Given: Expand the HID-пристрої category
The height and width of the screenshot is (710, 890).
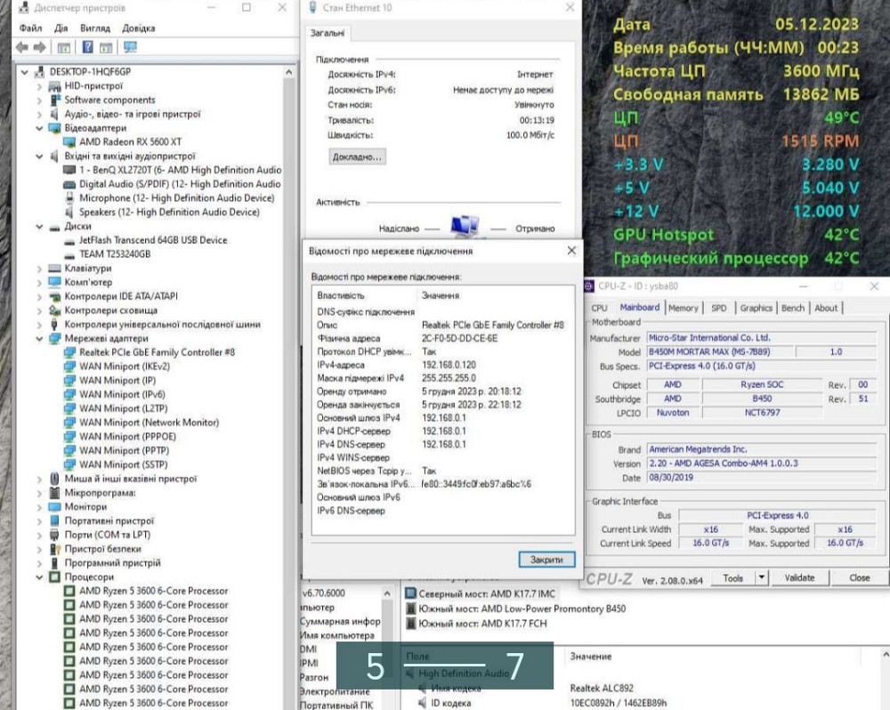Looking at the screenshot, I should click(39, 86).
